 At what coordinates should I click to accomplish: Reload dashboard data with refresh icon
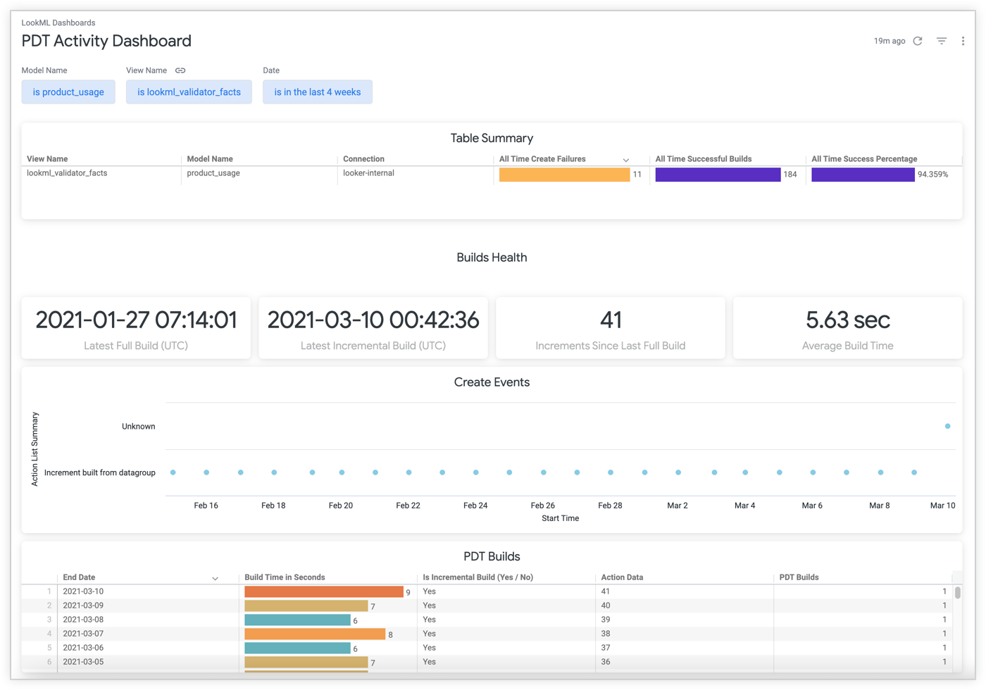(918, 41)
